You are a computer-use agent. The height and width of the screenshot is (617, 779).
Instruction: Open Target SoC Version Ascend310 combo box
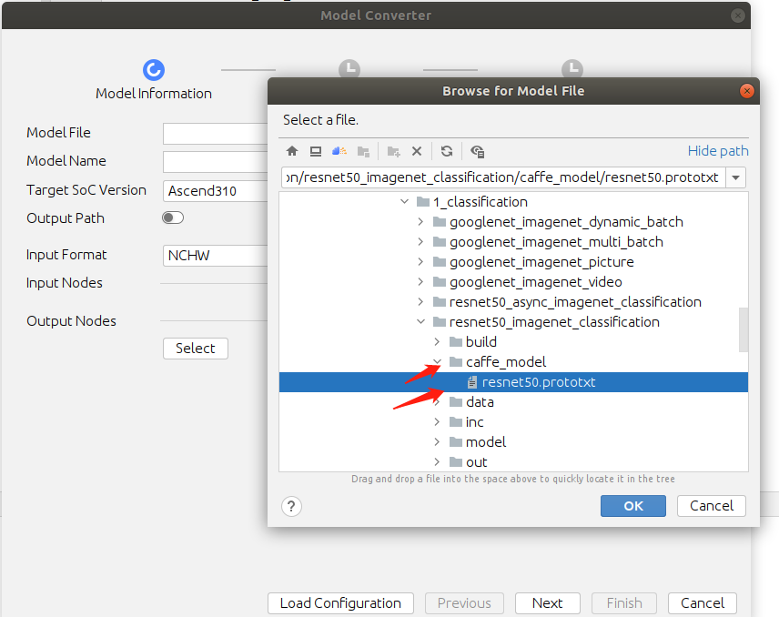tap(215, 191)
